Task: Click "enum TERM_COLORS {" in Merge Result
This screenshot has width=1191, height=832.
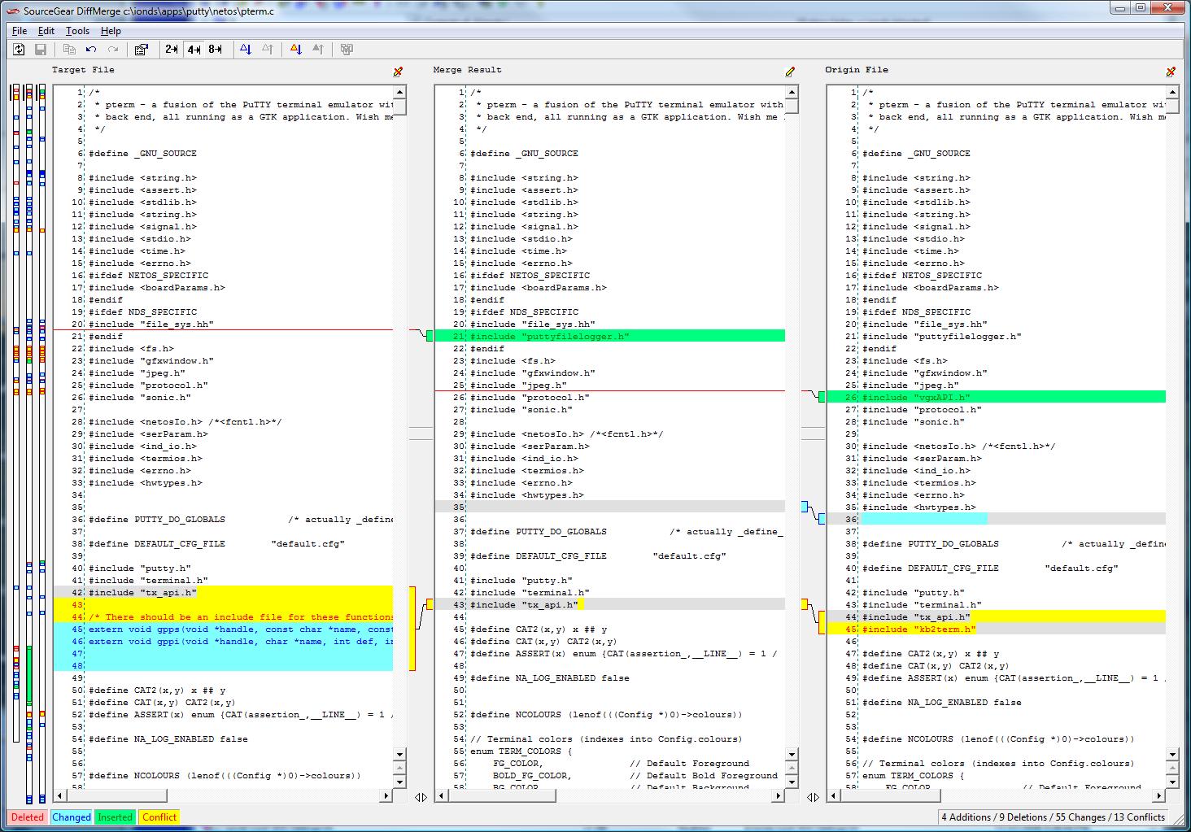Action: pyautogui.click(x=521, y=751)
